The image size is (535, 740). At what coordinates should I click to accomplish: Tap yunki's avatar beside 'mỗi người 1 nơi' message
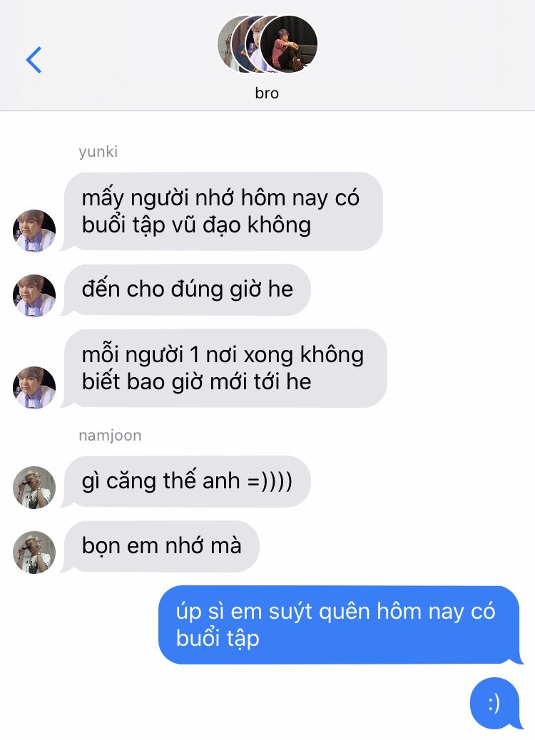click(34, 387)
